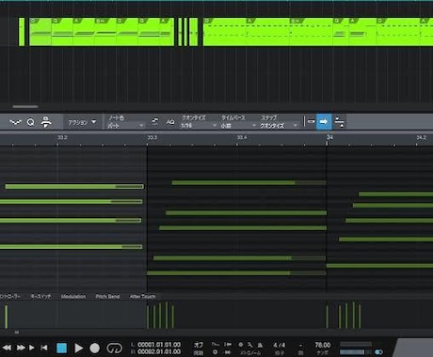Click the rightmost icon in editor toolbar

[x=340, y=121]
